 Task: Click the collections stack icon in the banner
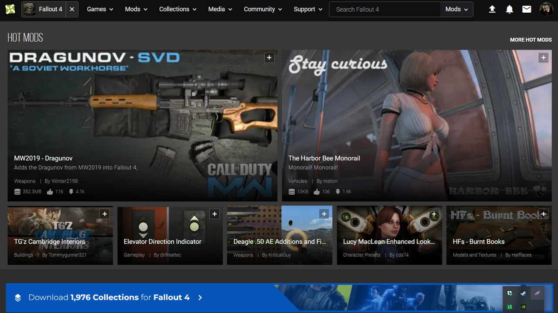click(x=18, y=298)
